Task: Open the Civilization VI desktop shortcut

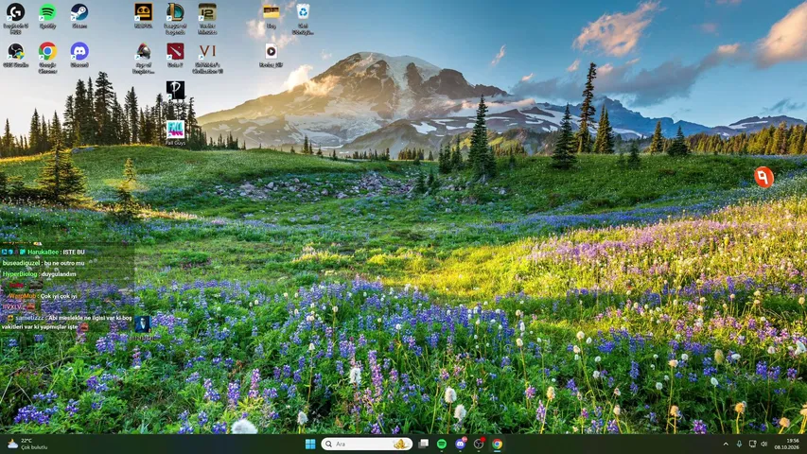Action: click(x=207, y=58)
